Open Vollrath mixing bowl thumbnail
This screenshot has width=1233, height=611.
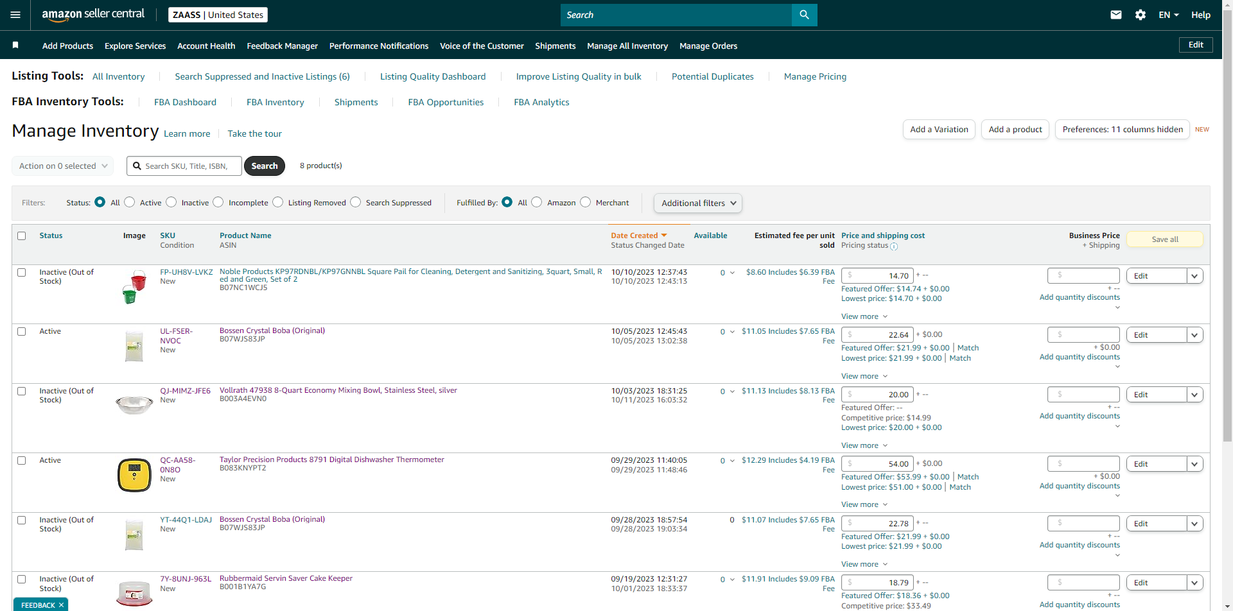pyautogui.click(x=134, y=404)
